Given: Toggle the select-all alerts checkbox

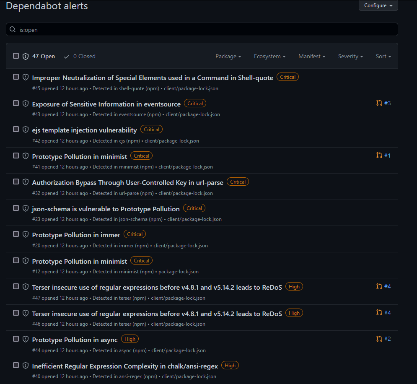Looking at the screenshot, I should (x=16, y=56).
